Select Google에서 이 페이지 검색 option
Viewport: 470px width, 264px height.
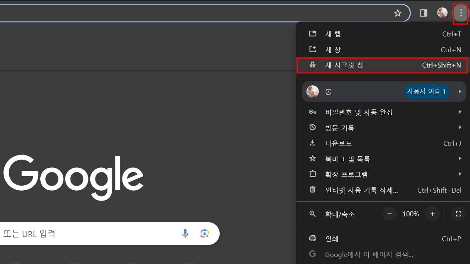click(383, 254)
